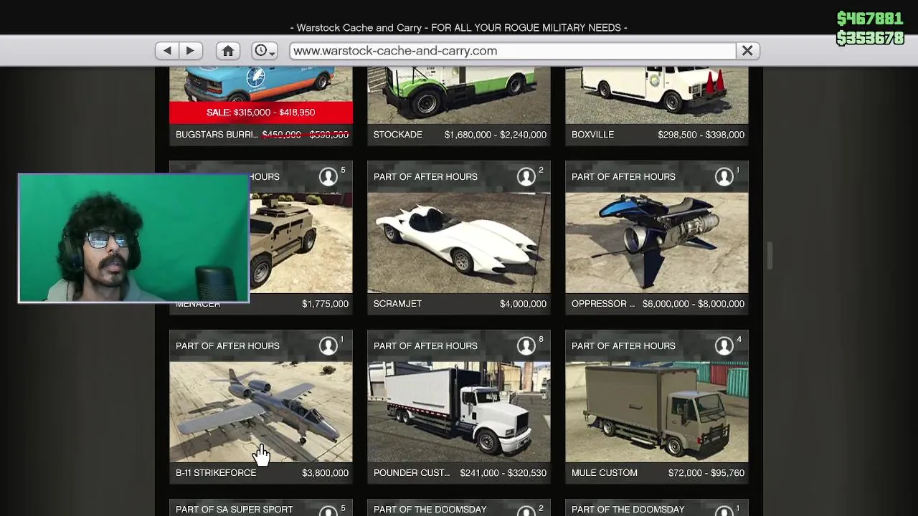Viewport: 918px width, 516px height.
Task: Click the Scramjet $4,000,000 price
Action: tap(523, 304)
